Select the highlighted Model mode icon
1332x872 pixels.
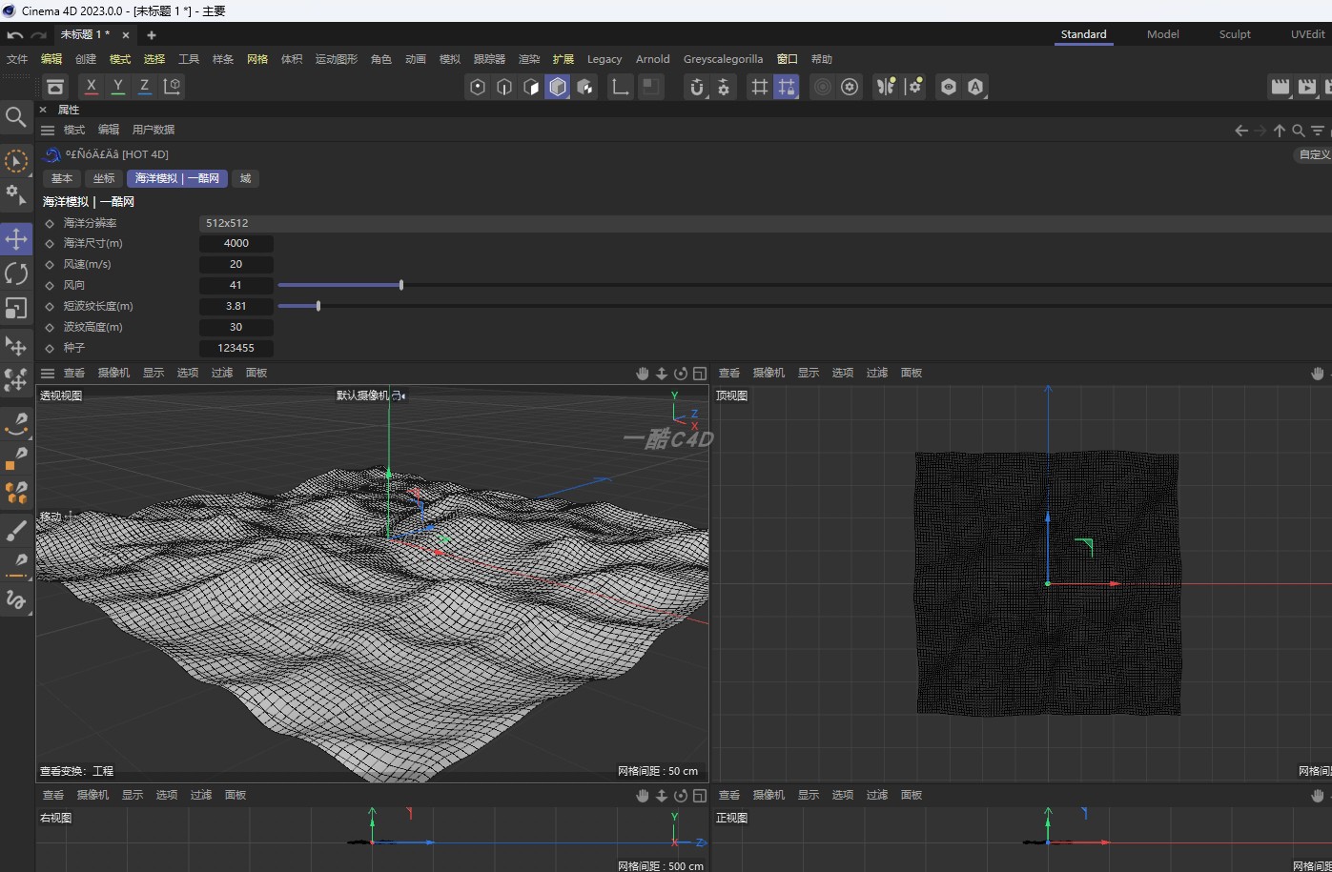[x=558, y=87]
